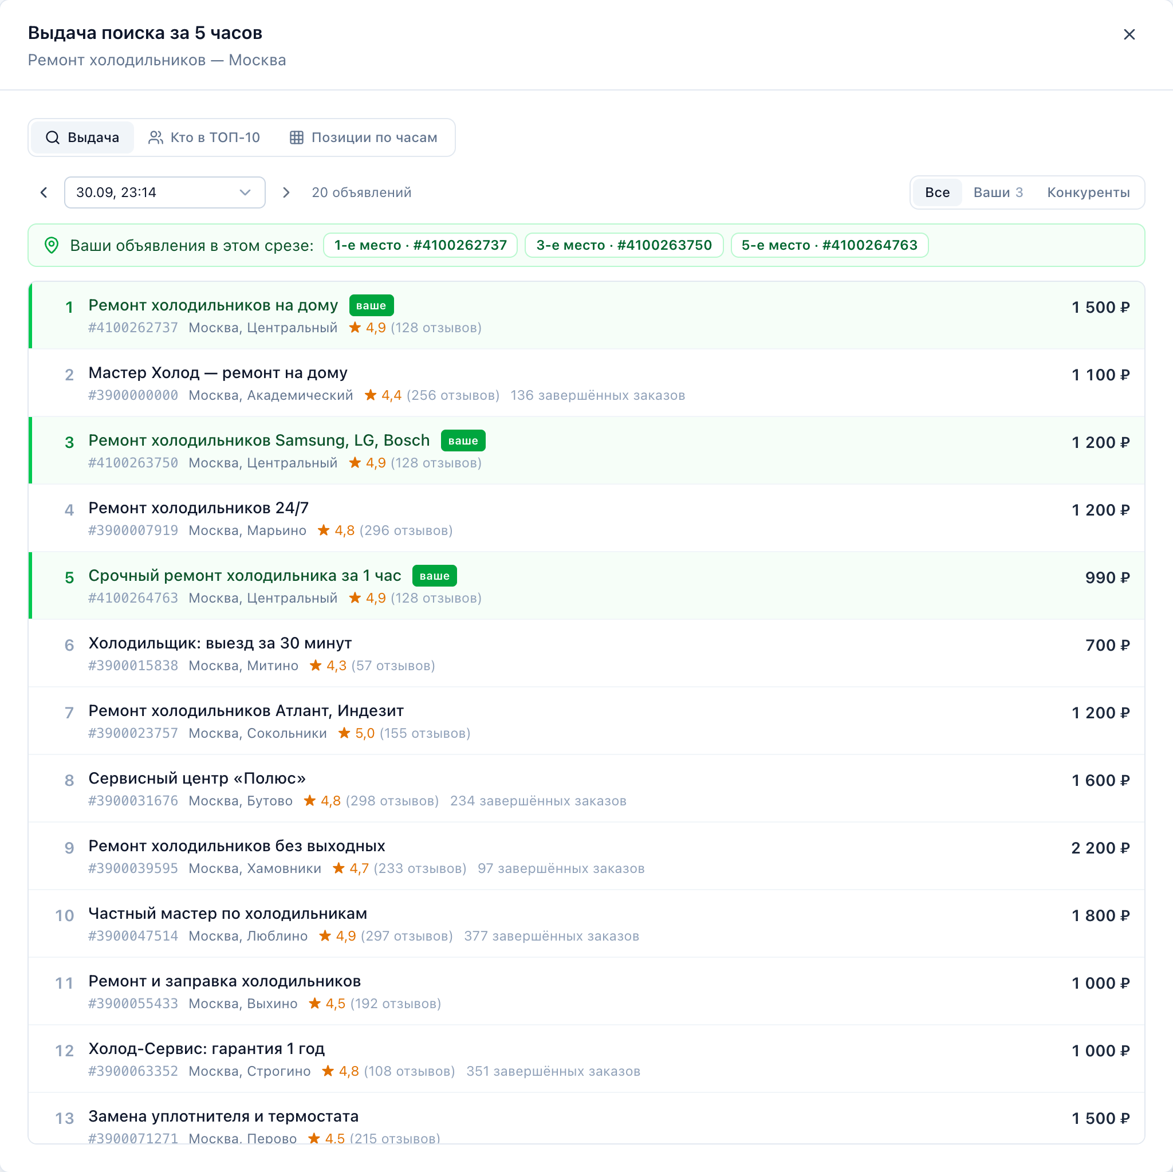Image resolution: width=1173 pixels, height=1172 pixels.
Task: Click the ваше badge on row 1
Action: (371, 305)
